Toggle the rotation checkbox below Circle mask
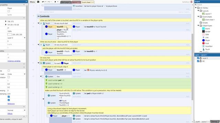Image resolution: width=220 pixels, height=123 pixels. coord(9,77)
